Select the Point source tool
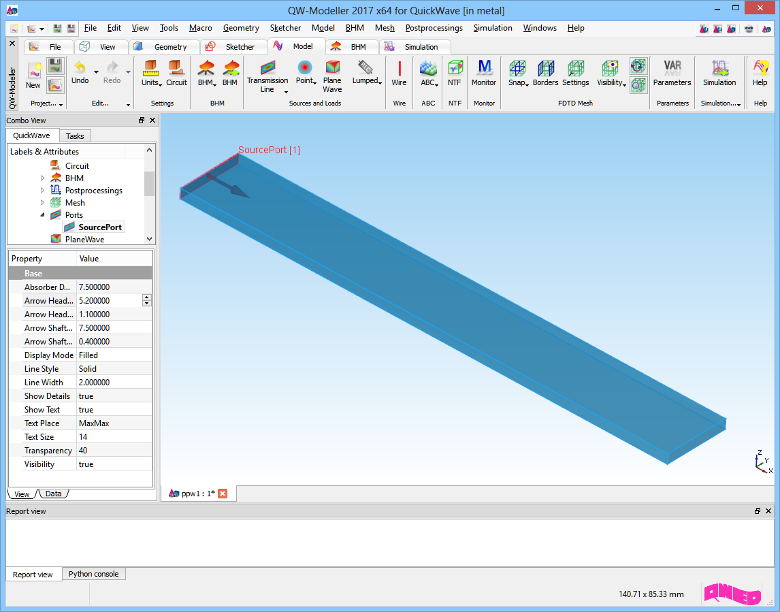Screen dimensions: 780x612 click(305, 73)
